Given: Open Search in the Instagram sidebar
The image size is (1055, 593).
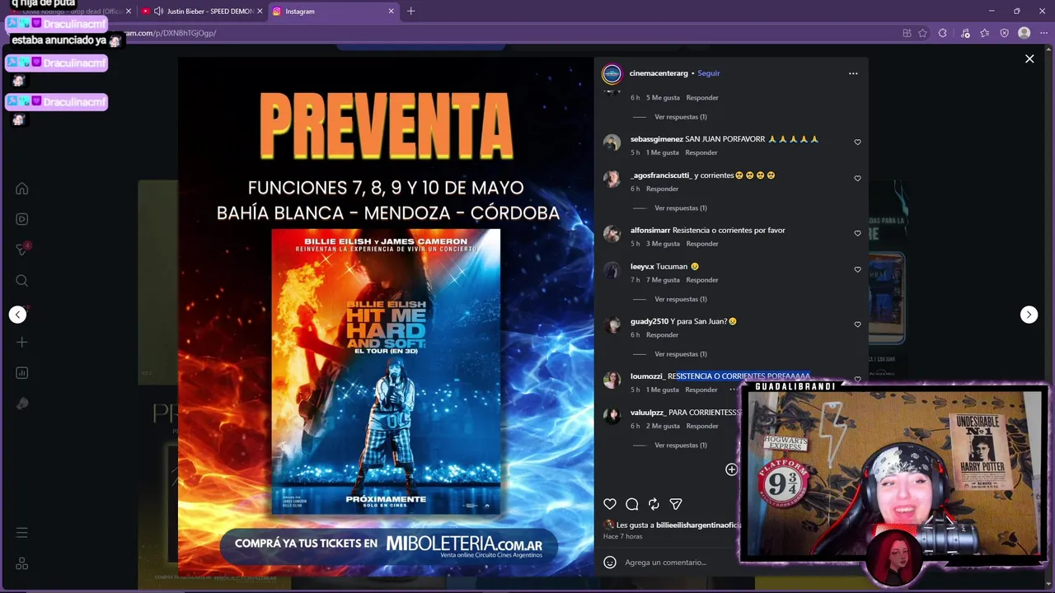Looking at the screenshot, I should 22,281.
